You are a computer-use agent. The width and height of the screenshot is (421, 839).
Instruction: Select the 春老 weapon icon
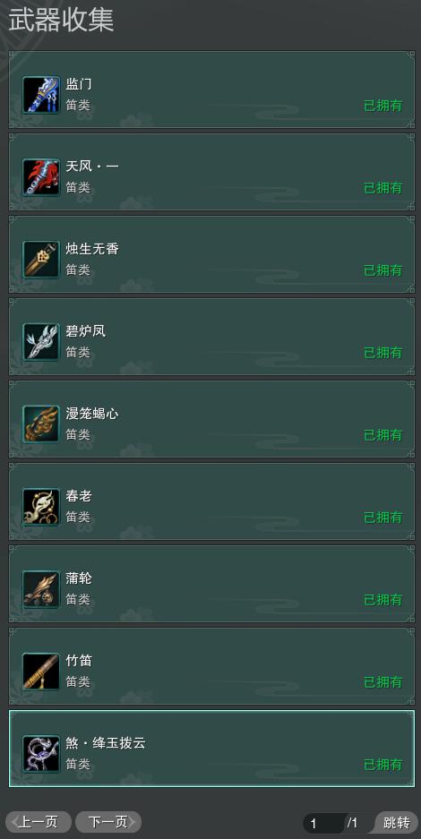(41, 507)
